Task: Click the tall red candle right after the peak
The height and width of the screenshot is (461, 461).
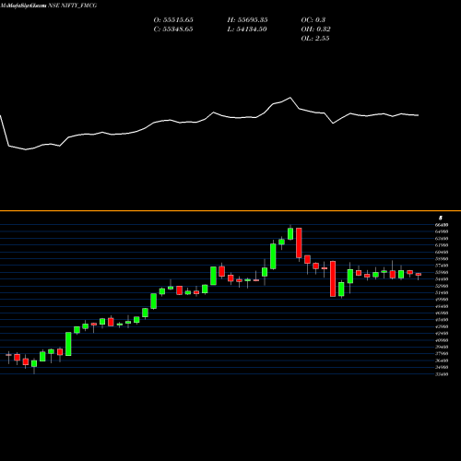Action: click(299, 242)
